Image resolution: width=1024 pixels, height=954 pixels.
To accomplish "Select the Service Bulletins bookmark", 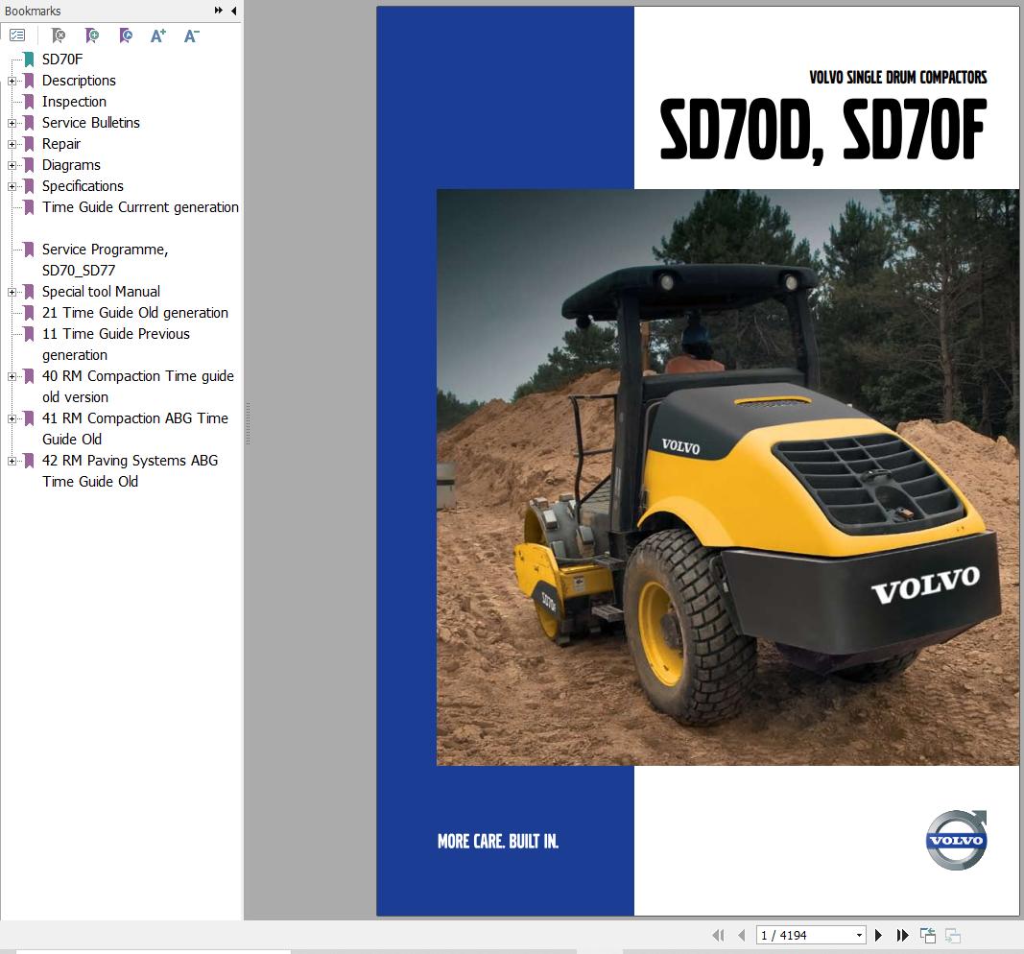I will click(x=91, y=123).
